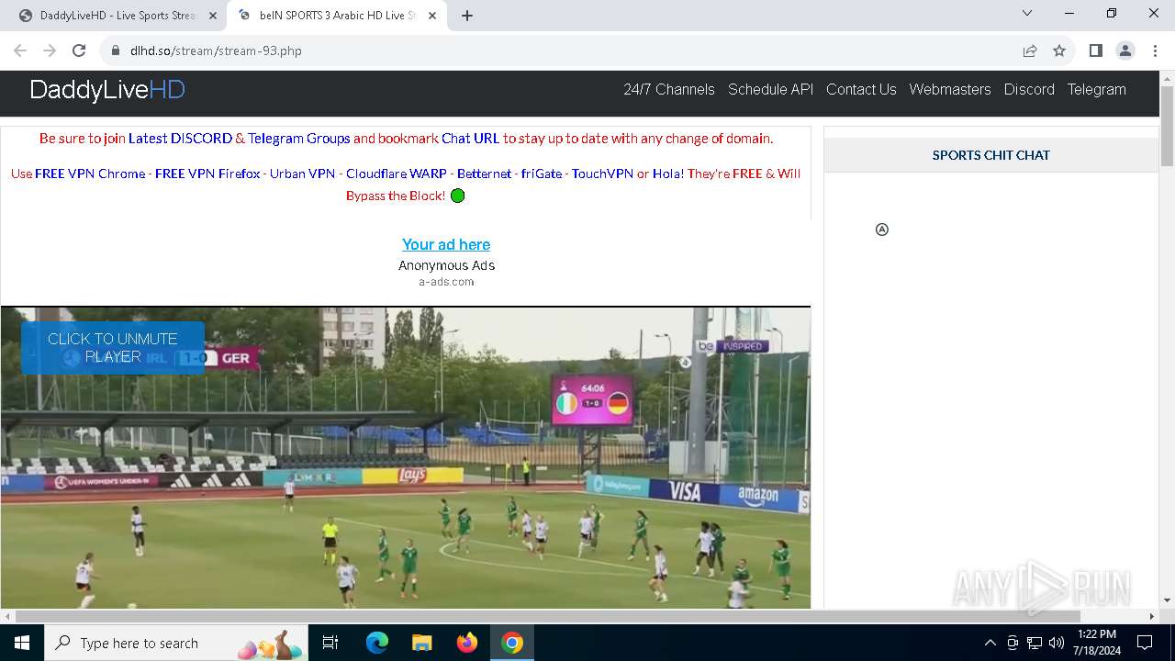Click the Latest DISCORD link
This screenshot has height=661, width=1175.
[x=180, y=139]
